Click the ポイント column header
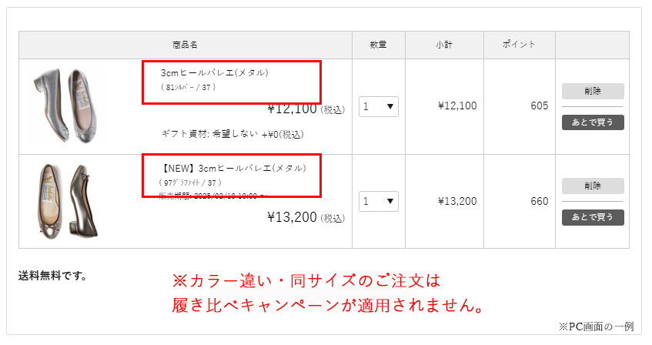 (x=519, y=45)
